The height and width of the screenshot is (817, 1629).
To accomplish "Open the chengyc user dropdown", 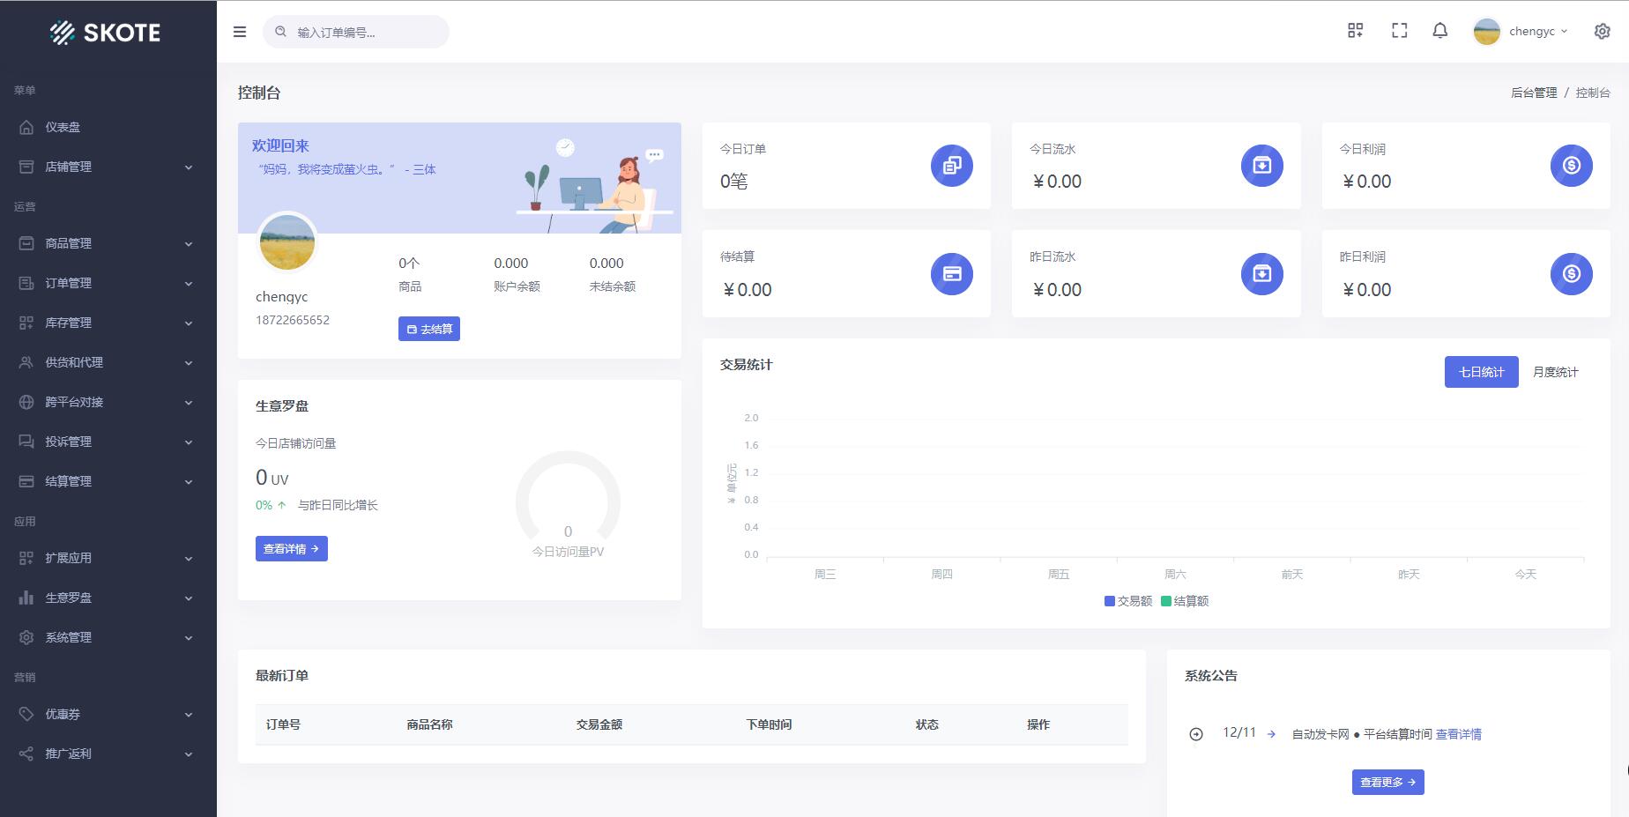I will coord(1521,31).
